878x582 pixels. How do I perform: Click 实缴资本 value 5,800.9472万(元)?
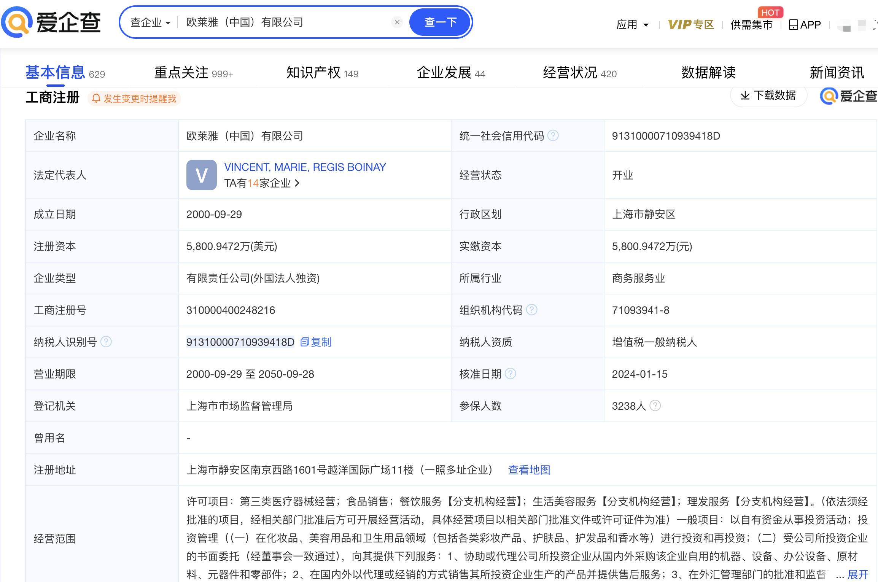(x=652, y=246)
